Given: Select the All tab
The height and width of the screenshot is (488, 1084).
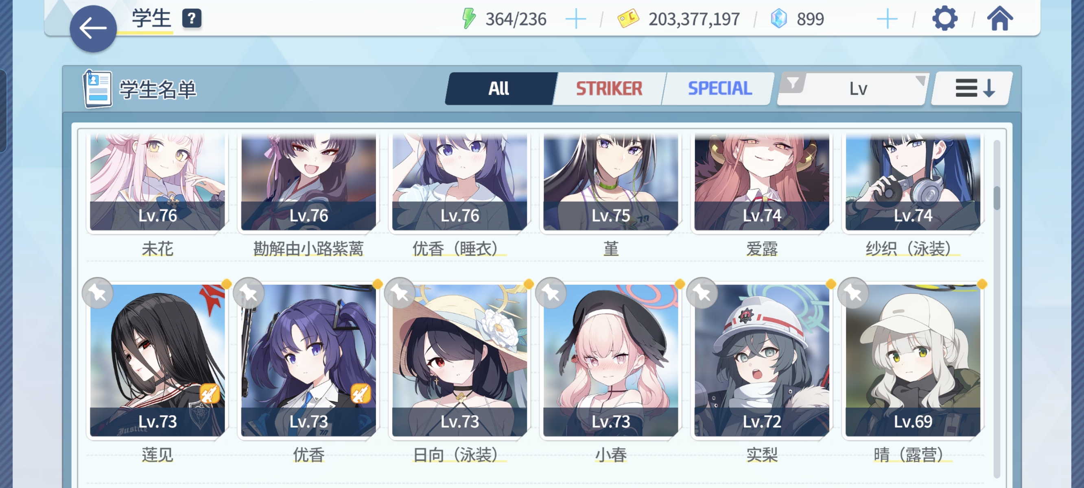Looking at the screenshot, I should [x=499, y=89].
